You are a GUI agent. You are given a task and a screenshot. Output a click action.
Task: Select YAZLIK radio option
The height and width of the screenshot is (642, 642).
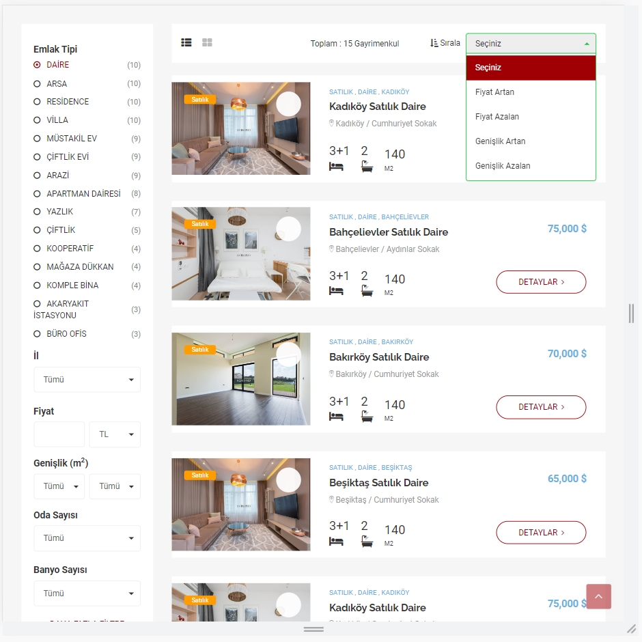pos(37,212)
